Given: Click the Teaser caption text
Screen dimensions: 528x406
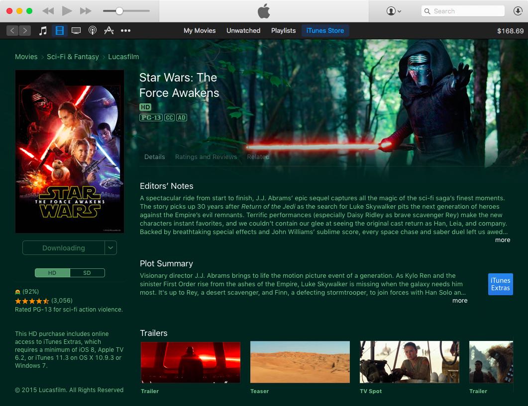Looking at the screenshot, I should point(260,391).
